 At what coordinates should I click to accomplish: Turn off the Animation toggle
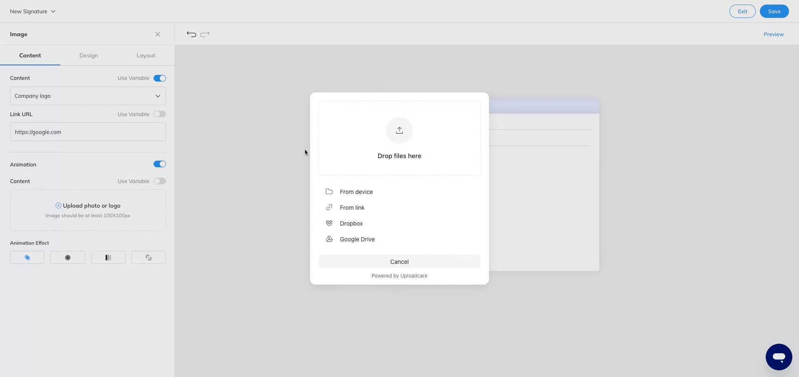160,164
